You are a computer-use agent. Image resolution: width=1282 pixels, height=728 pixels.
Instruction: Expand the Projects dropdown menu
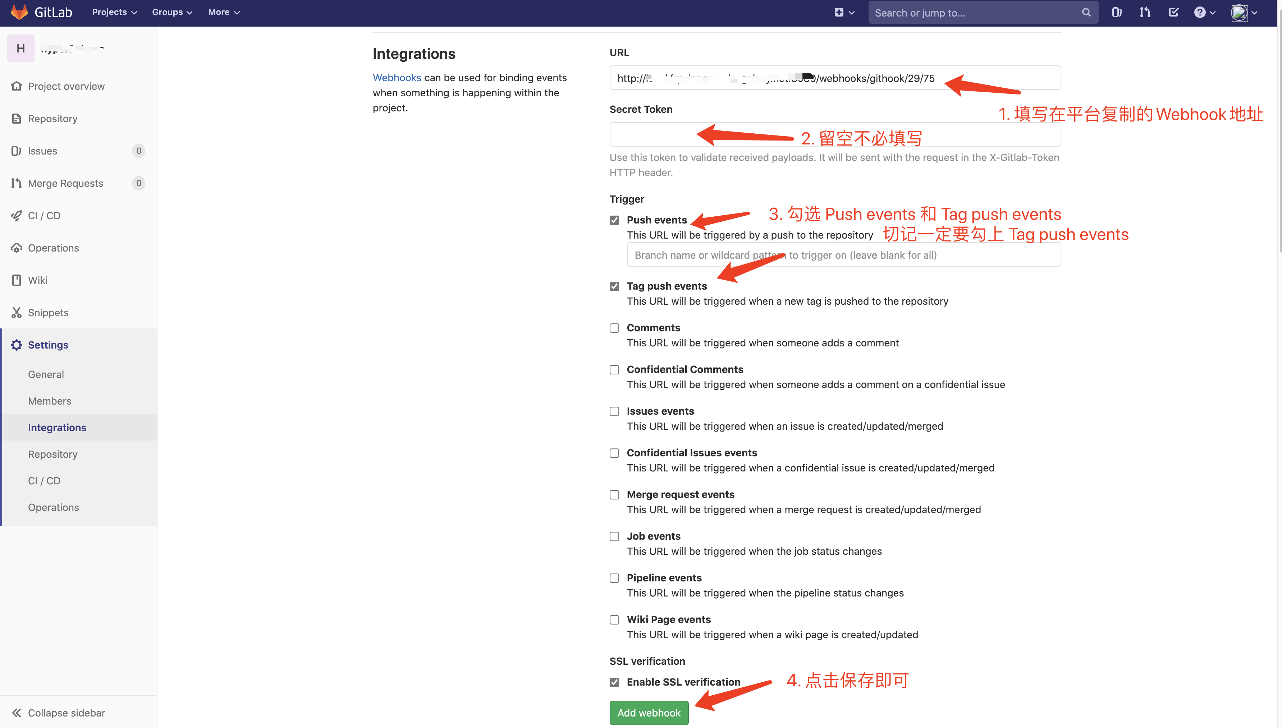114,13
